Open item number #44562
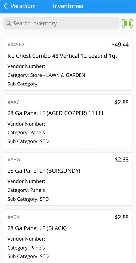Viewport: 136px width, 263px height. [16, 45]
